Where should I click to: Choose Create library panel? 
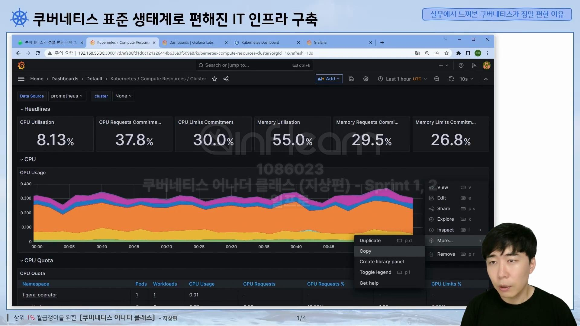pos(389,262)
